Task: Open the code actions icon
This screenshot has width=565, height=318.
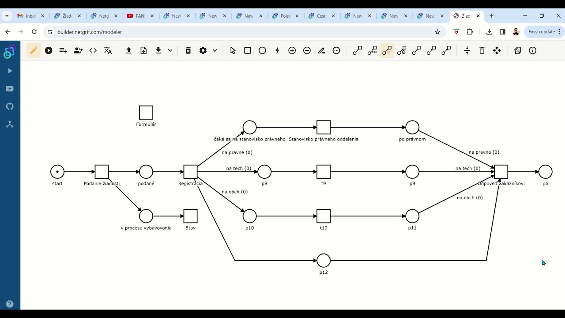Action: coord(93,51)
